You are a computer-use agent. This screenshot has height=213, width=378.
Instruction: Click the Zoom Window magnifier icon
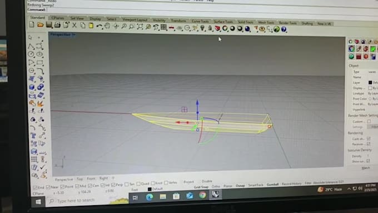click(131, 27)
